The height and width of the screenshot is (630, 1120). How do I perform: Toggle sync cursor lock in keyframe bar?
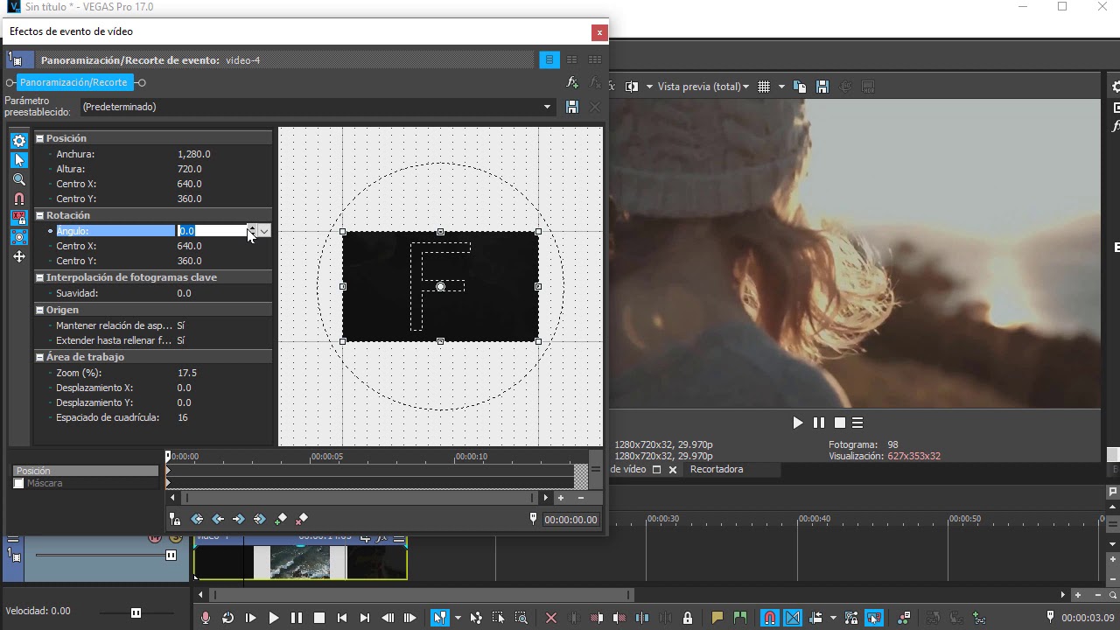(x=175, y=519)
